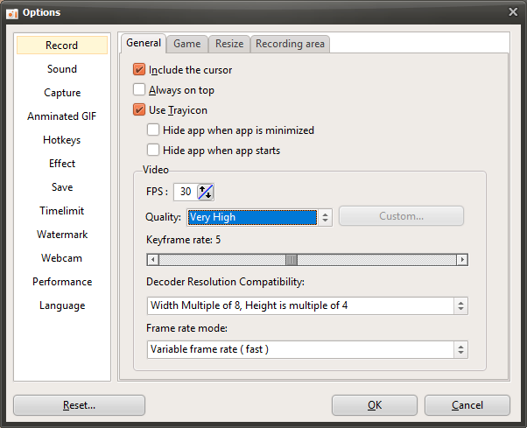
Task: Click the FPS value input field
Action: 186,192
